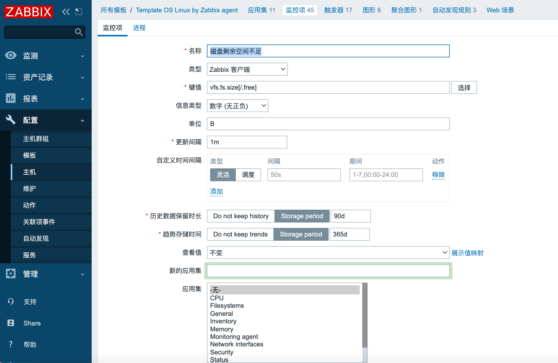Open the 信息类型 dropdown

point(237,106)
